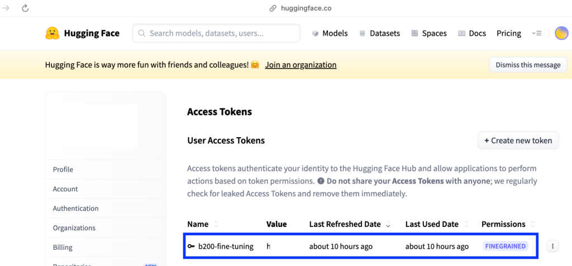Click the b200-fine-tuning token name
Screen dimensions: 572x266
tap(226, 246)
